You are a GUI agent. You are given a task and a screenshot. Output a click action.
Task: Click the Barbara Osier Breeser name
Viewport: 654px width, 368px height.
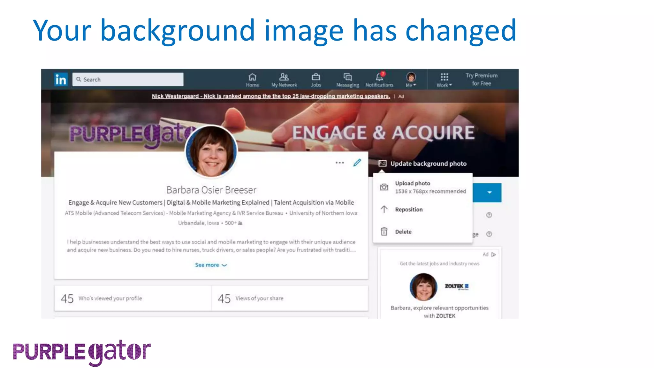(x=211, y=190)
